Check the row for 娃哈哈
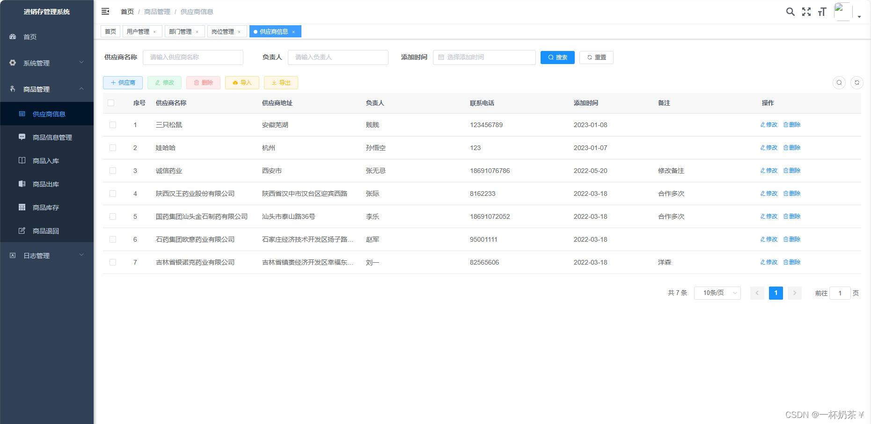This screenshot has width=871, height=424. coord(113,148)
